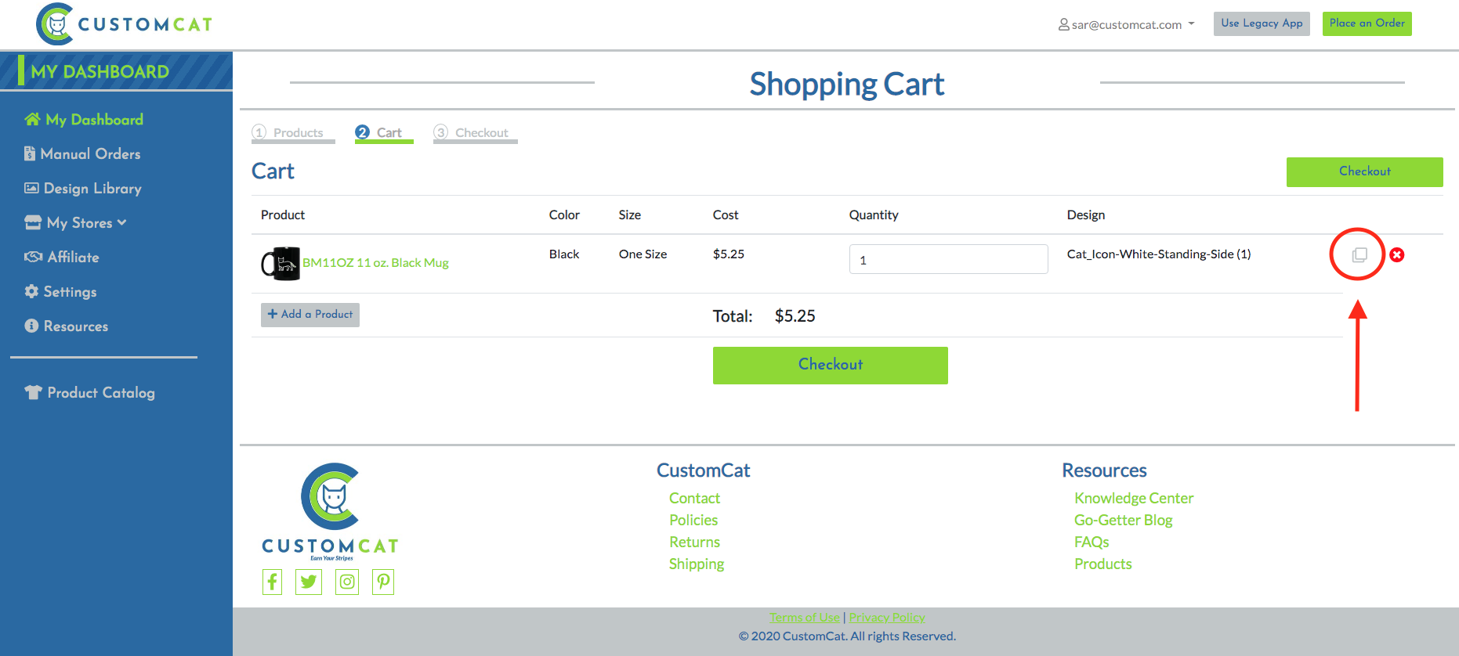Open the Returns footer link
The height and width of the screenshot is (656, 1459).
pos(694,542)
